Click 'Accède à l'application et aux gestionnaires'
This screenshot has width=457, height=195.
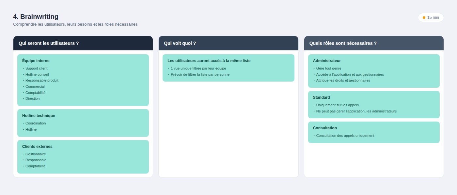(x=350, y=74)
